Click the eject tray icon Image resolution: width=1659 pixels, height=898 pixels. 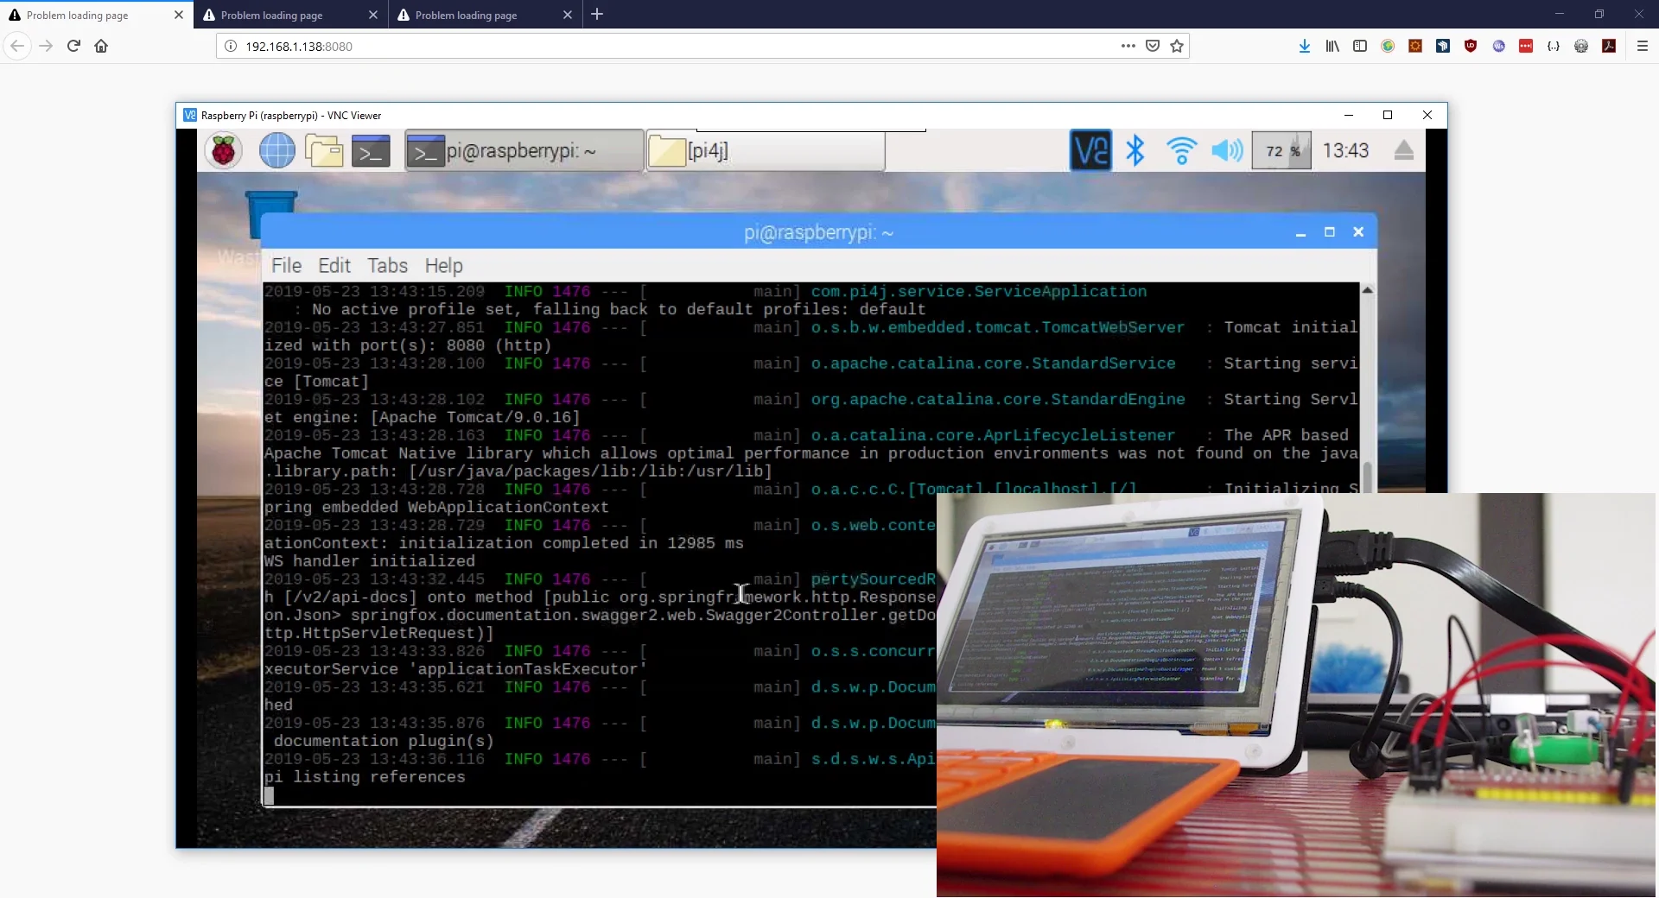pos(1404,151)
